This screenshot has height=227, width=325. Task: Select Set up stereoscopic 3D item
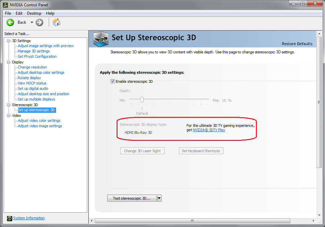point(37,110)
